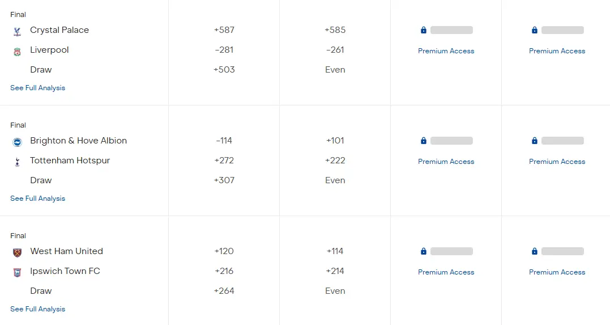Click the Ipswich Town FC crest icon
This screenshot has height=325, width=610.
[17, 273]
